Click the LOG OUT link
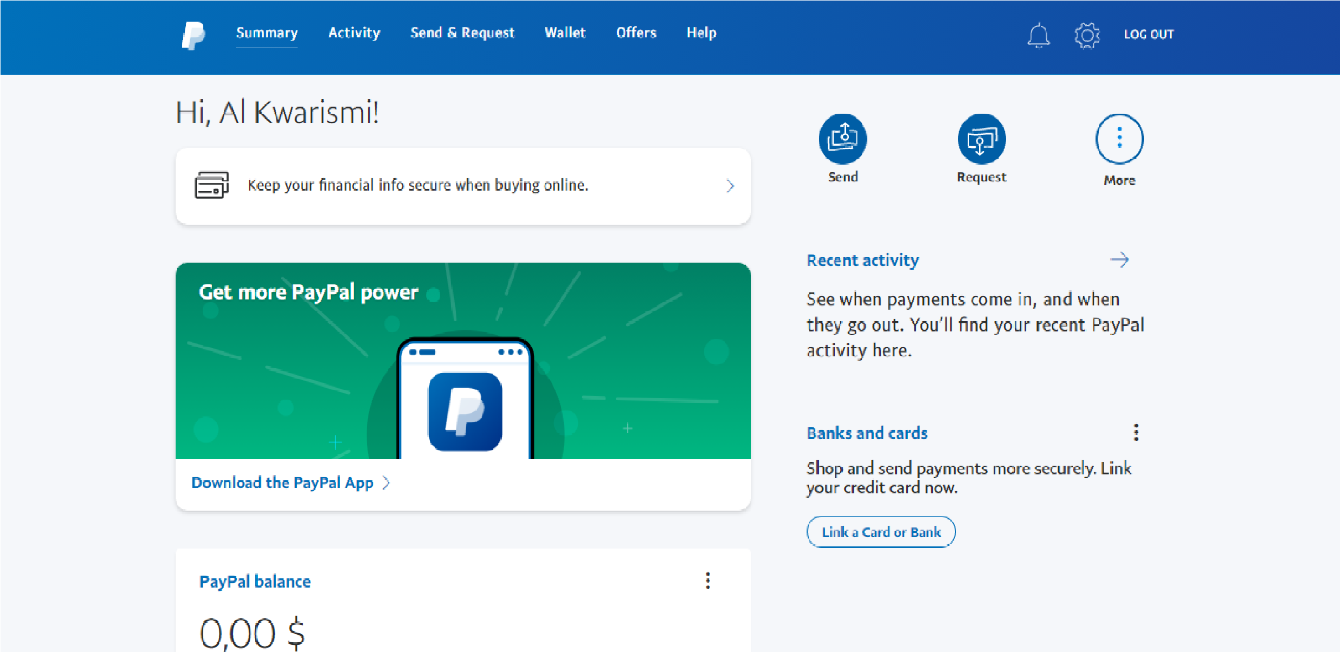 [1148, 35]
